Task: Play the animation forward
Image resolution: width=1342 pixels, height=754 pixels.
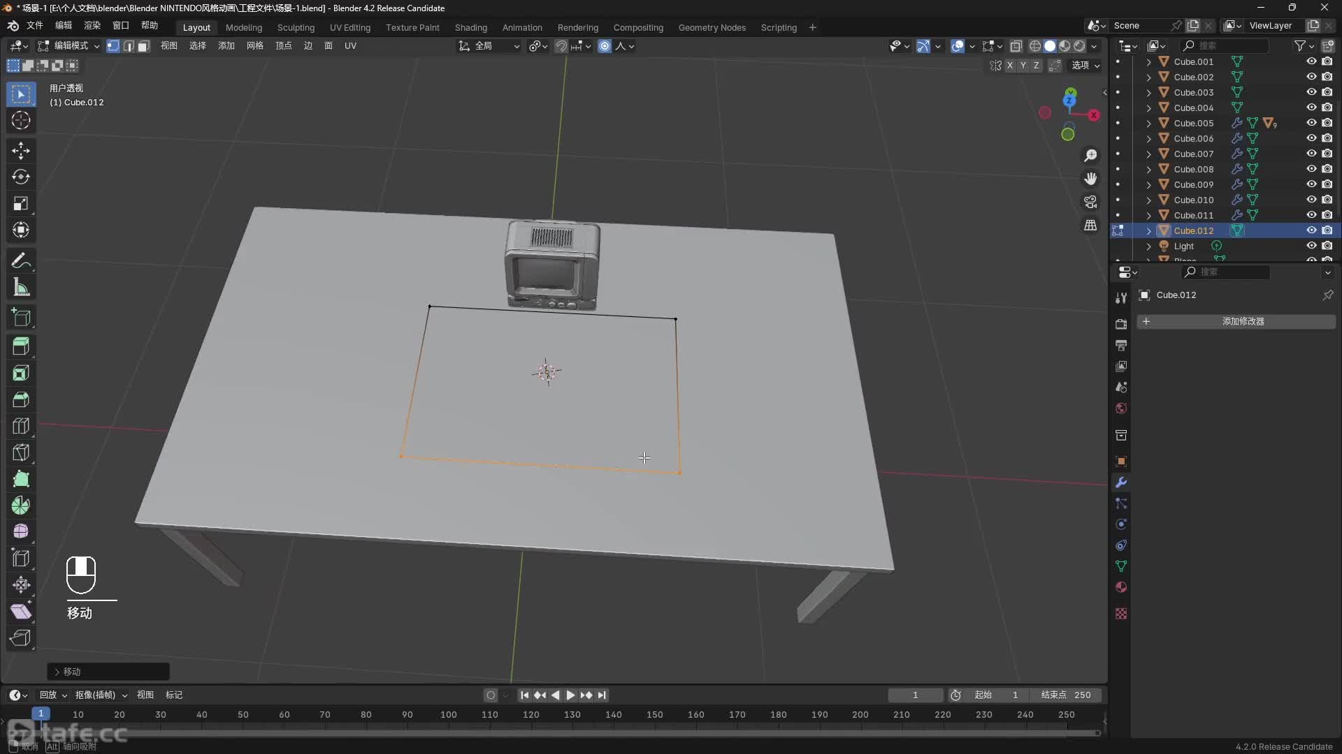Action: 570,695
